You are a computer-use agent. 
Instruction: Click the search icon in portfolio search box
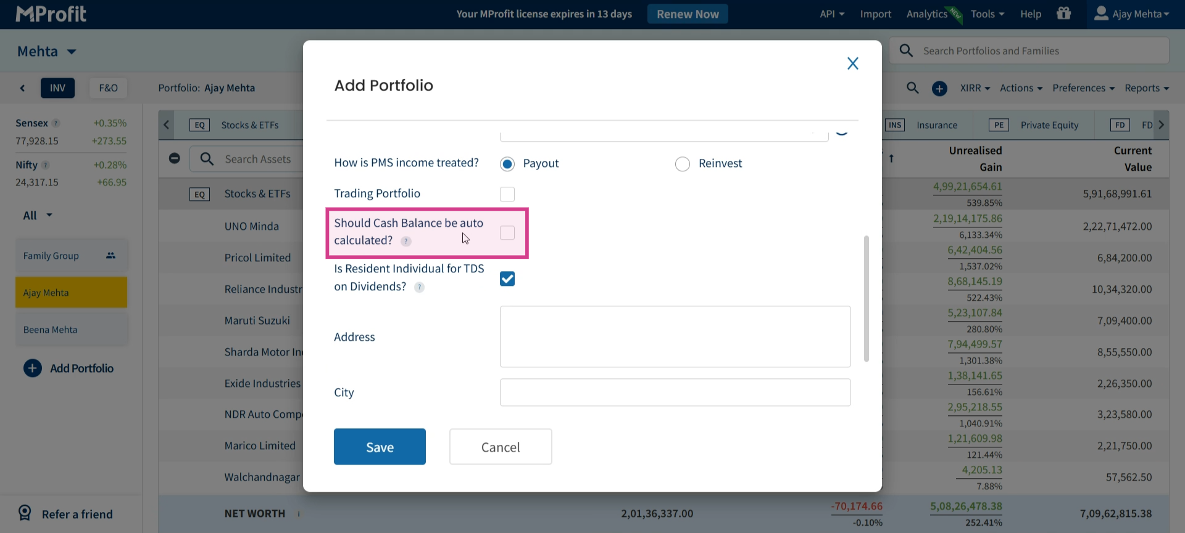coord(906,51)
